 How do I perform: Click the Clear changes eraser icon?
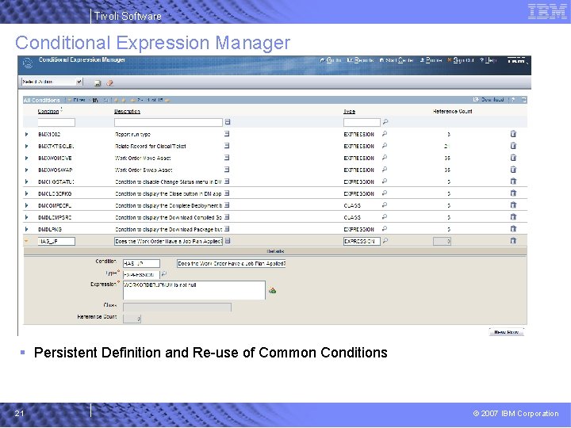tap(110, 83)
